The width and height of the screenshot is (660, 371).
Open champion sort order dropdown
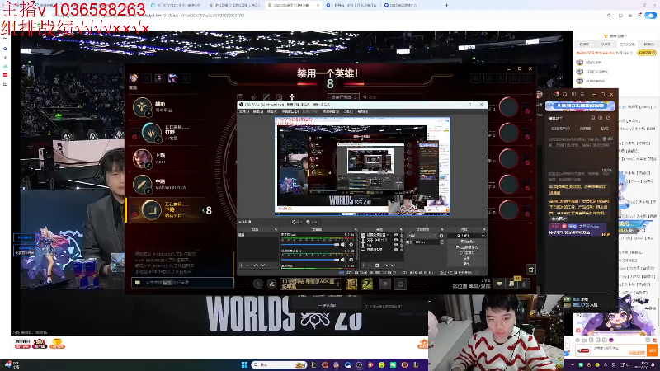343,96
